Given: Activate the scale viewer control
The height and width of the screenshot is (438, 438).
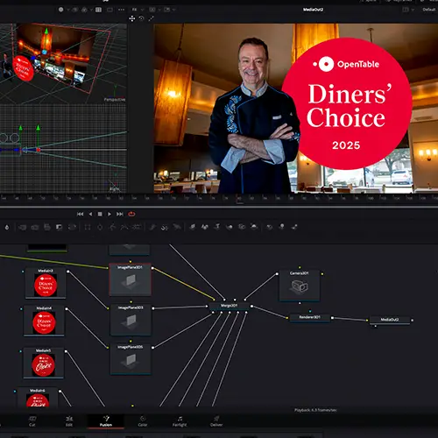Looking at the screenshot, I should point(151,18).
